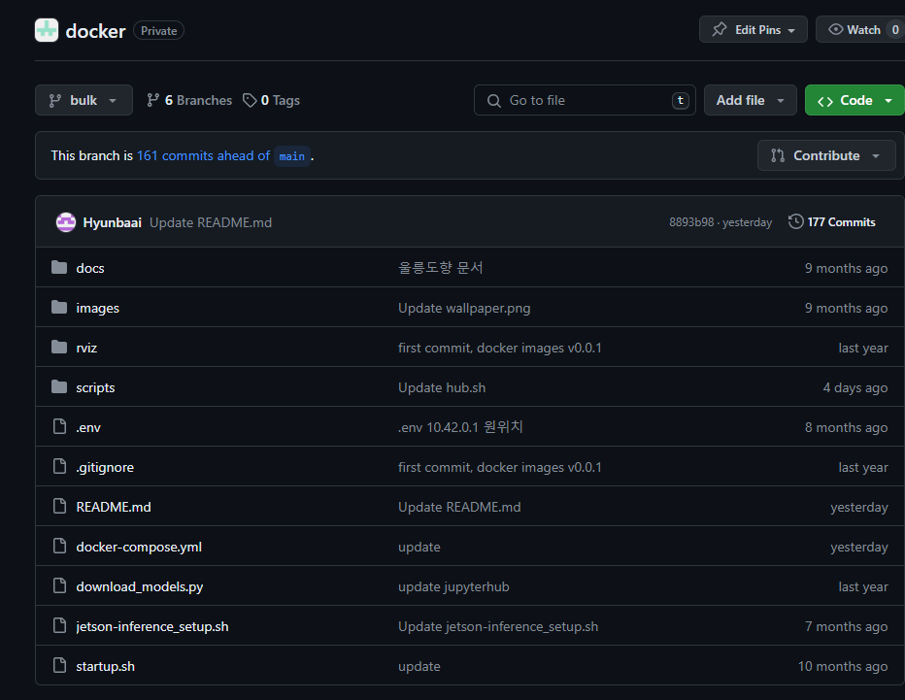Image resolution: width=905 pixels, height=700 pixels.
Task: Open the rviz folder
Action: pyautogui.click(x=86, y=348)
